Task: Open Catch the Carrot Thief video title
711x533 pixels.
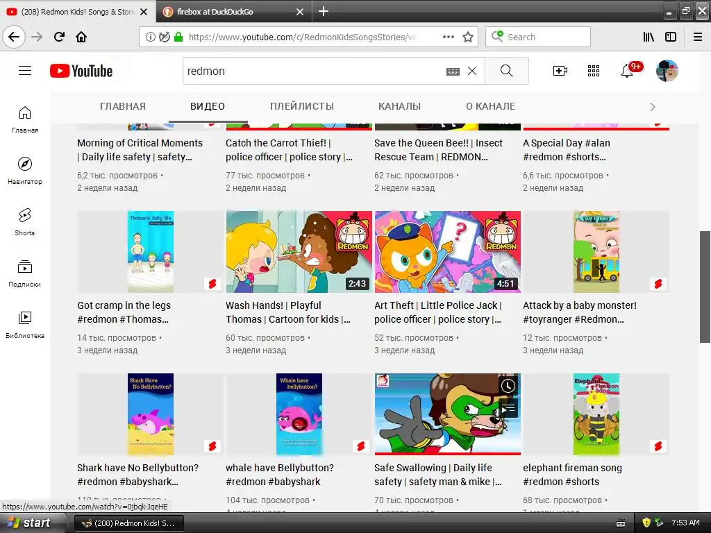Action: click(x=289, y=150)
